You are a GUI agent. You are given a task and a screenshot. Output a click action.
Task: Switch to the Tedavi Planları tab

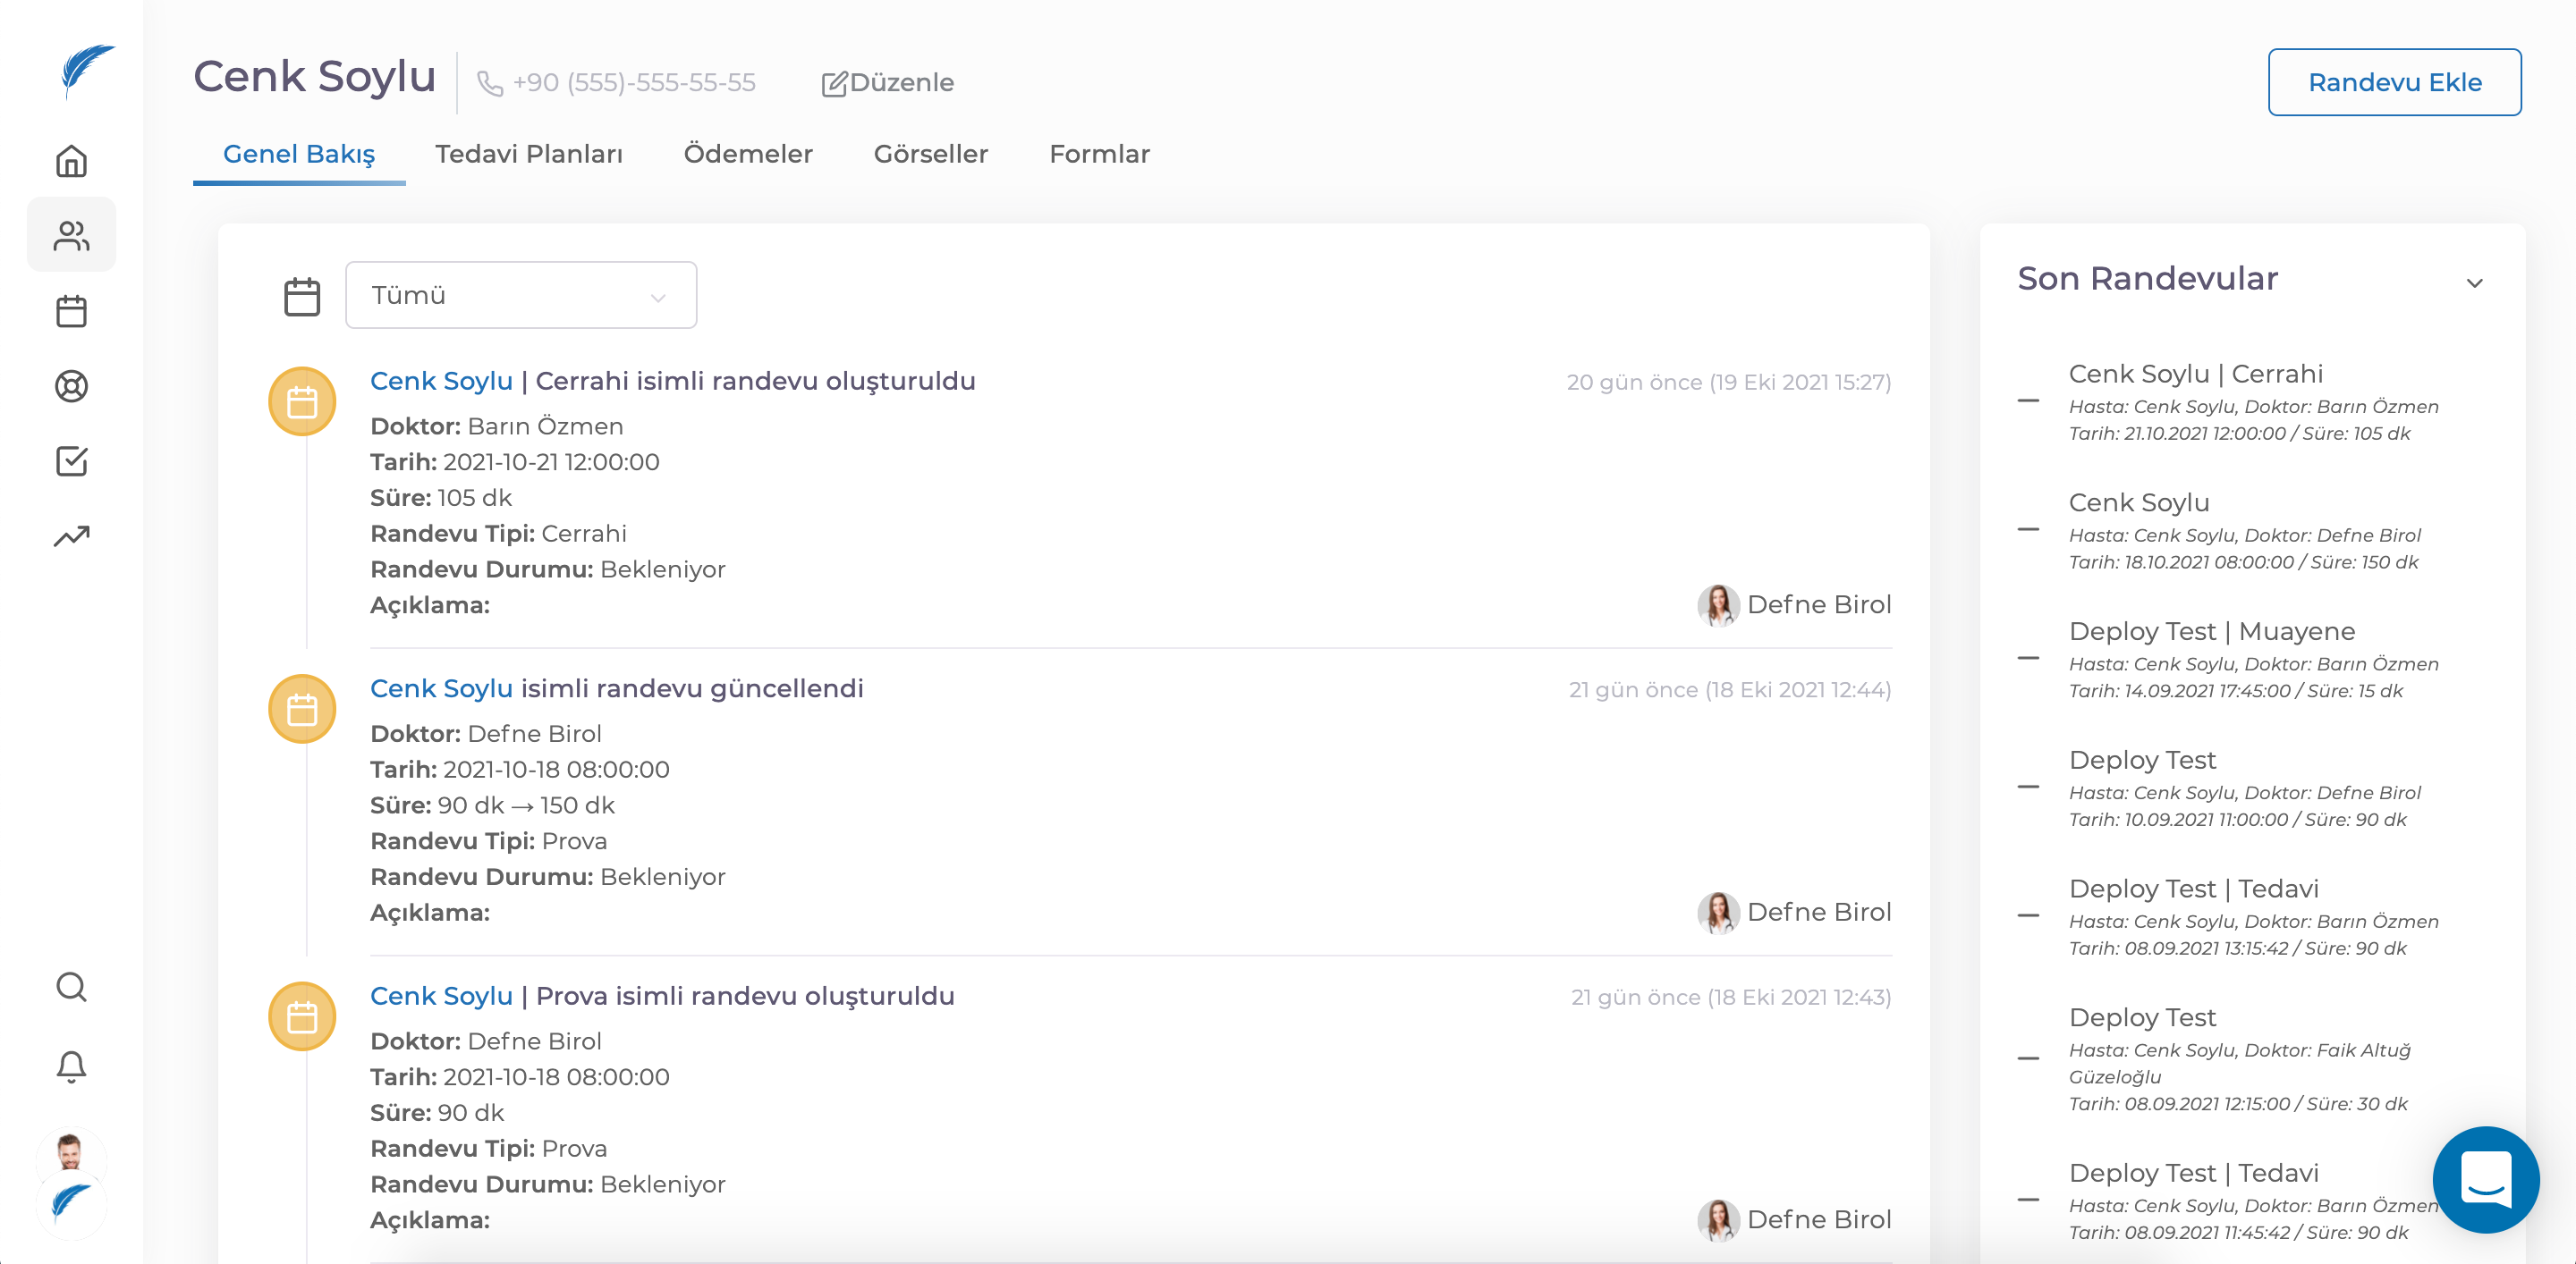529,154
